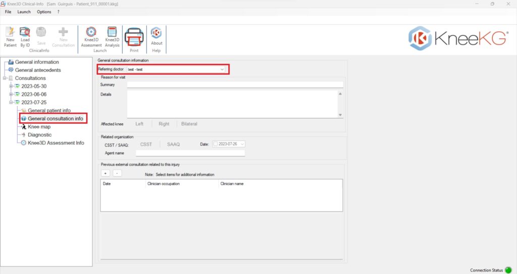Viewport: 517px width, 274px height.
Task: Enable the related organization Date checkbox
Action: pos(216,144)
